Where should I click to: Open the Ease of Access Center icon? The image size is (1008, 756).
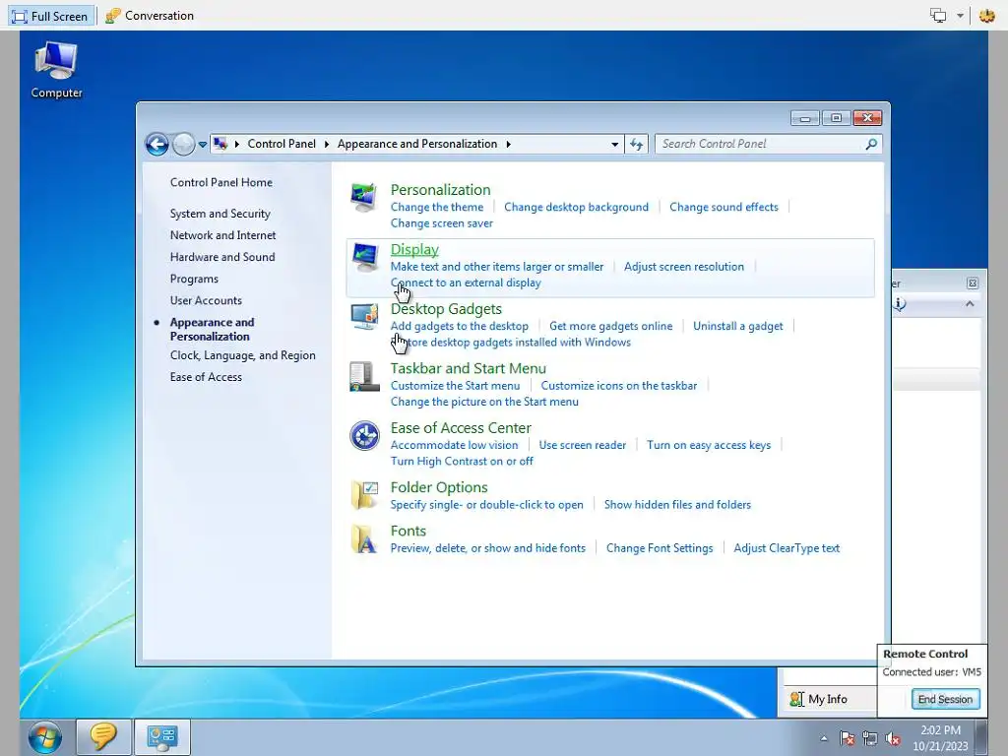tap(364, 435)
